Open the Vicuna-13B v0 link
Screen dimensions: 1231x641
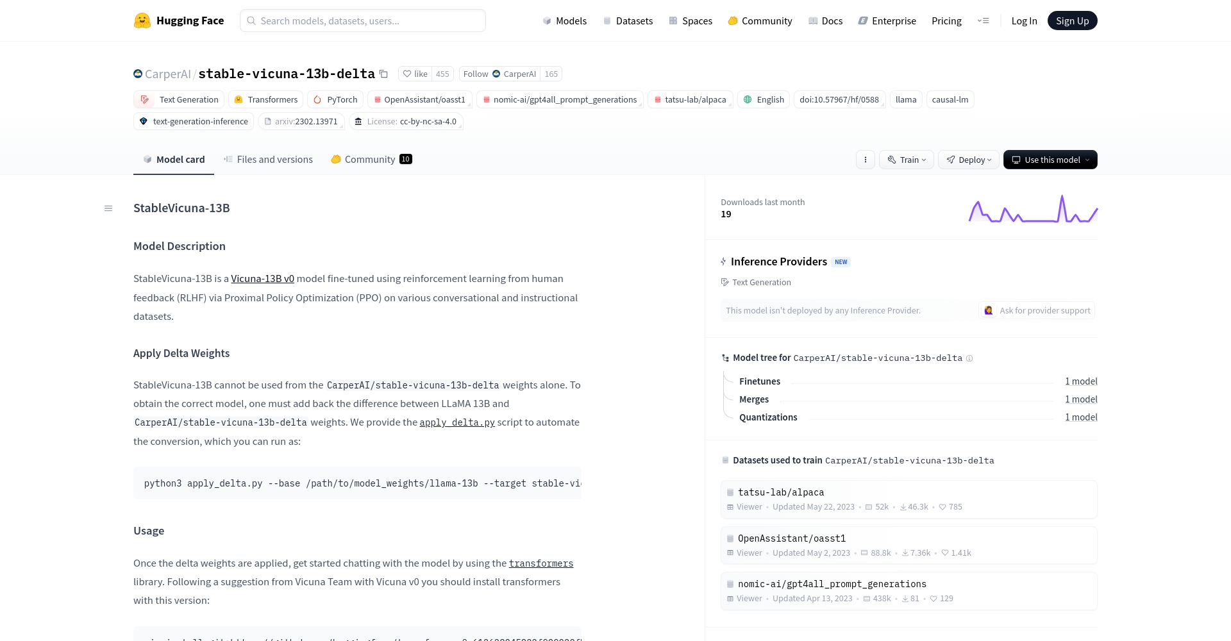262,279
